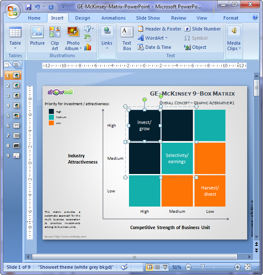This screenshot has width=263, height=275.
Task: Open PowerPoint Help
Action: pyautogui.click(x=255, y=17)
